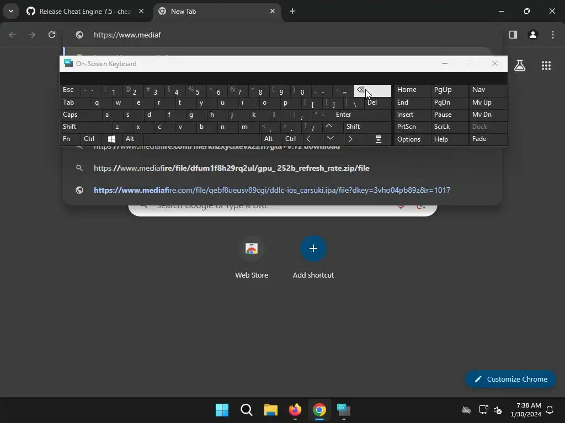
Task: Open Firefox from taskbar
Action: pyautogui.click(x=295, y=410)
